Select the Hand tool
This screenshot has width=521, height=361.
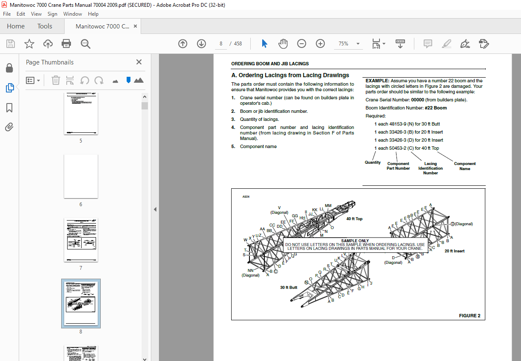coord(283,43)
